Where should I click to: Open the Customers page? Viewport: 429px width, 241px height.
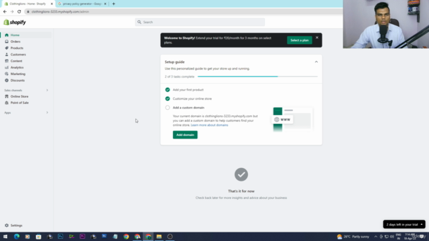point(18,55)
